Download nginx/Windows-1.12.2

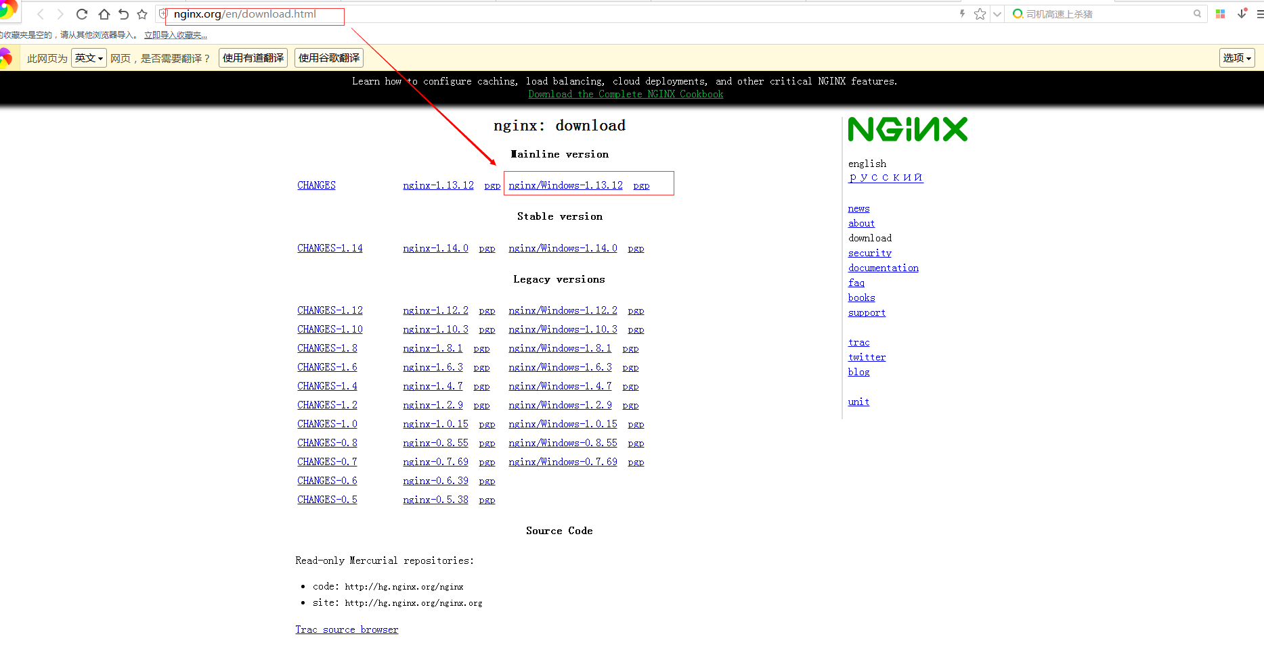pos(563,310)
